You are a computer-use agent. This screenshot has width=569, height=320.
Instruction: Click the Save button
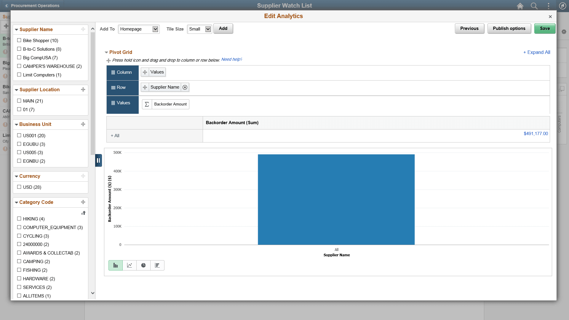pos(545,28)
